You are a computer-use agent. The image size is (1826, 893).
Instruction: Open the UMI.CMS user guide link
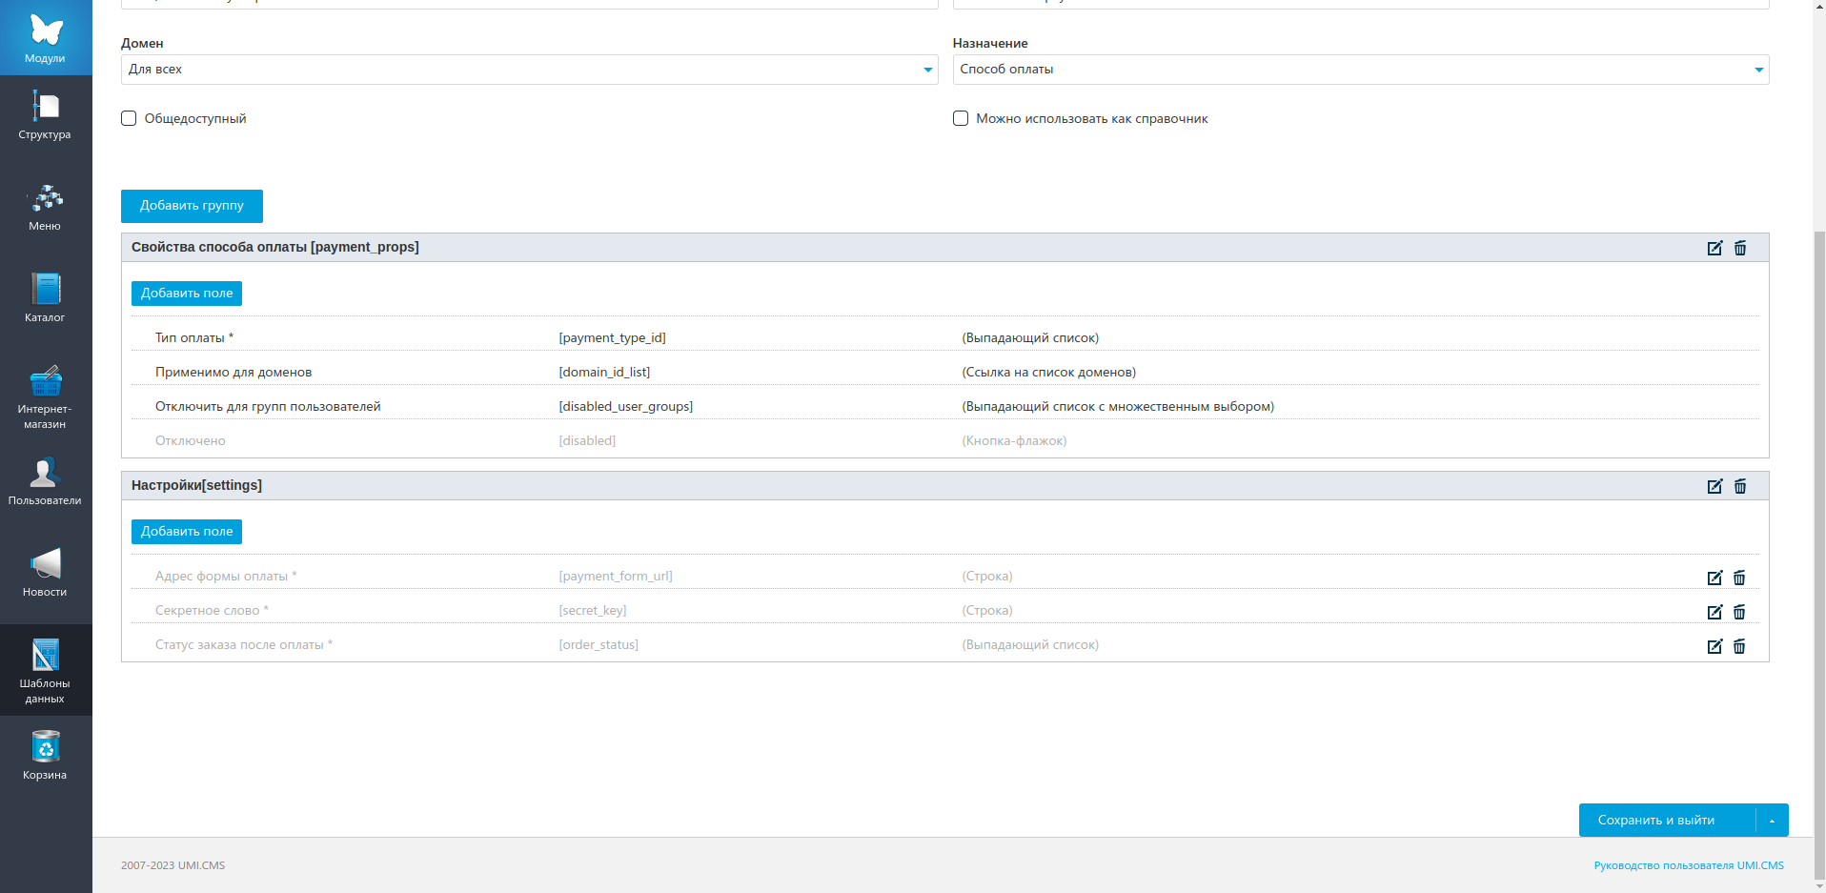(x=1688, y=865)
